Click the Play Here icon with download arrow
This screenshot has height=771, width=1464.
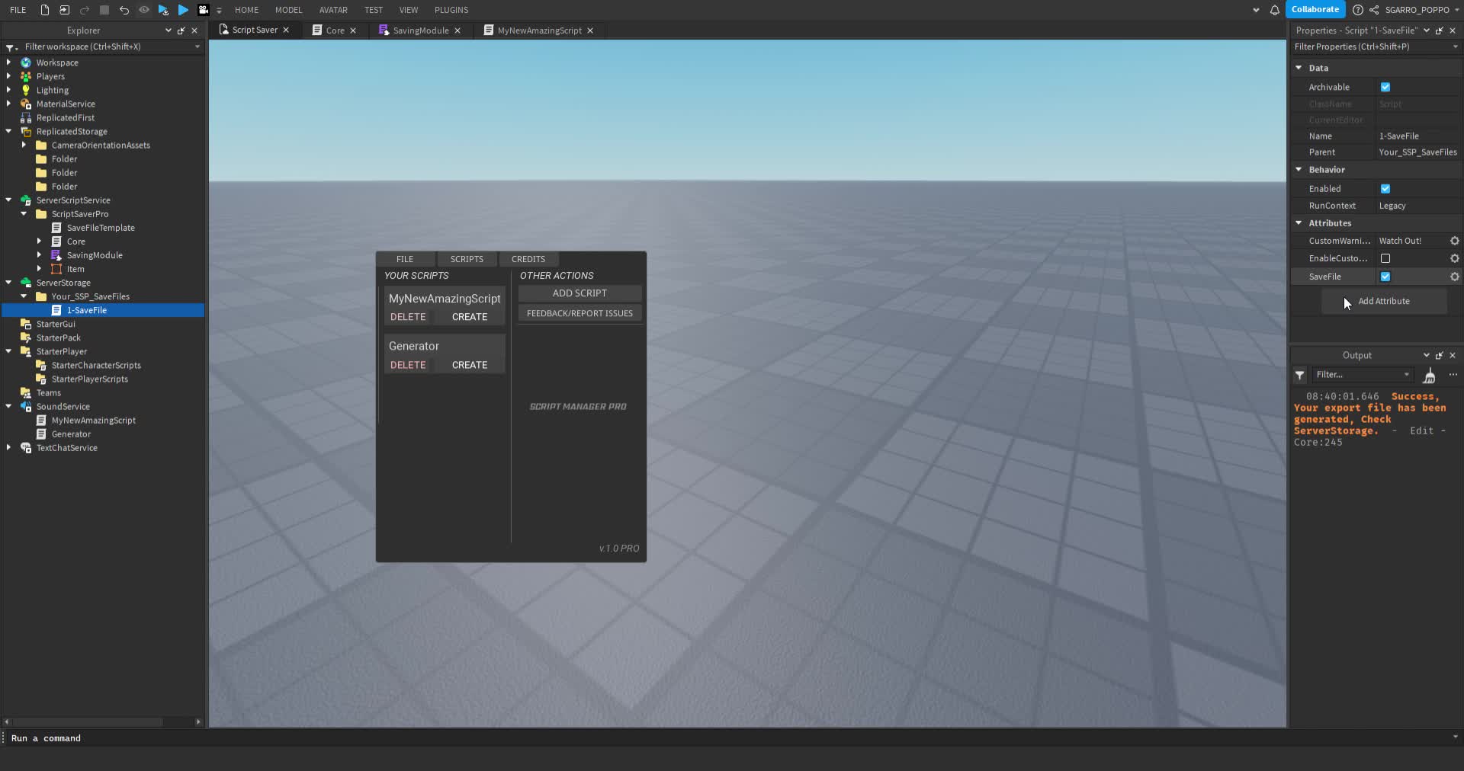click(162, 10)
